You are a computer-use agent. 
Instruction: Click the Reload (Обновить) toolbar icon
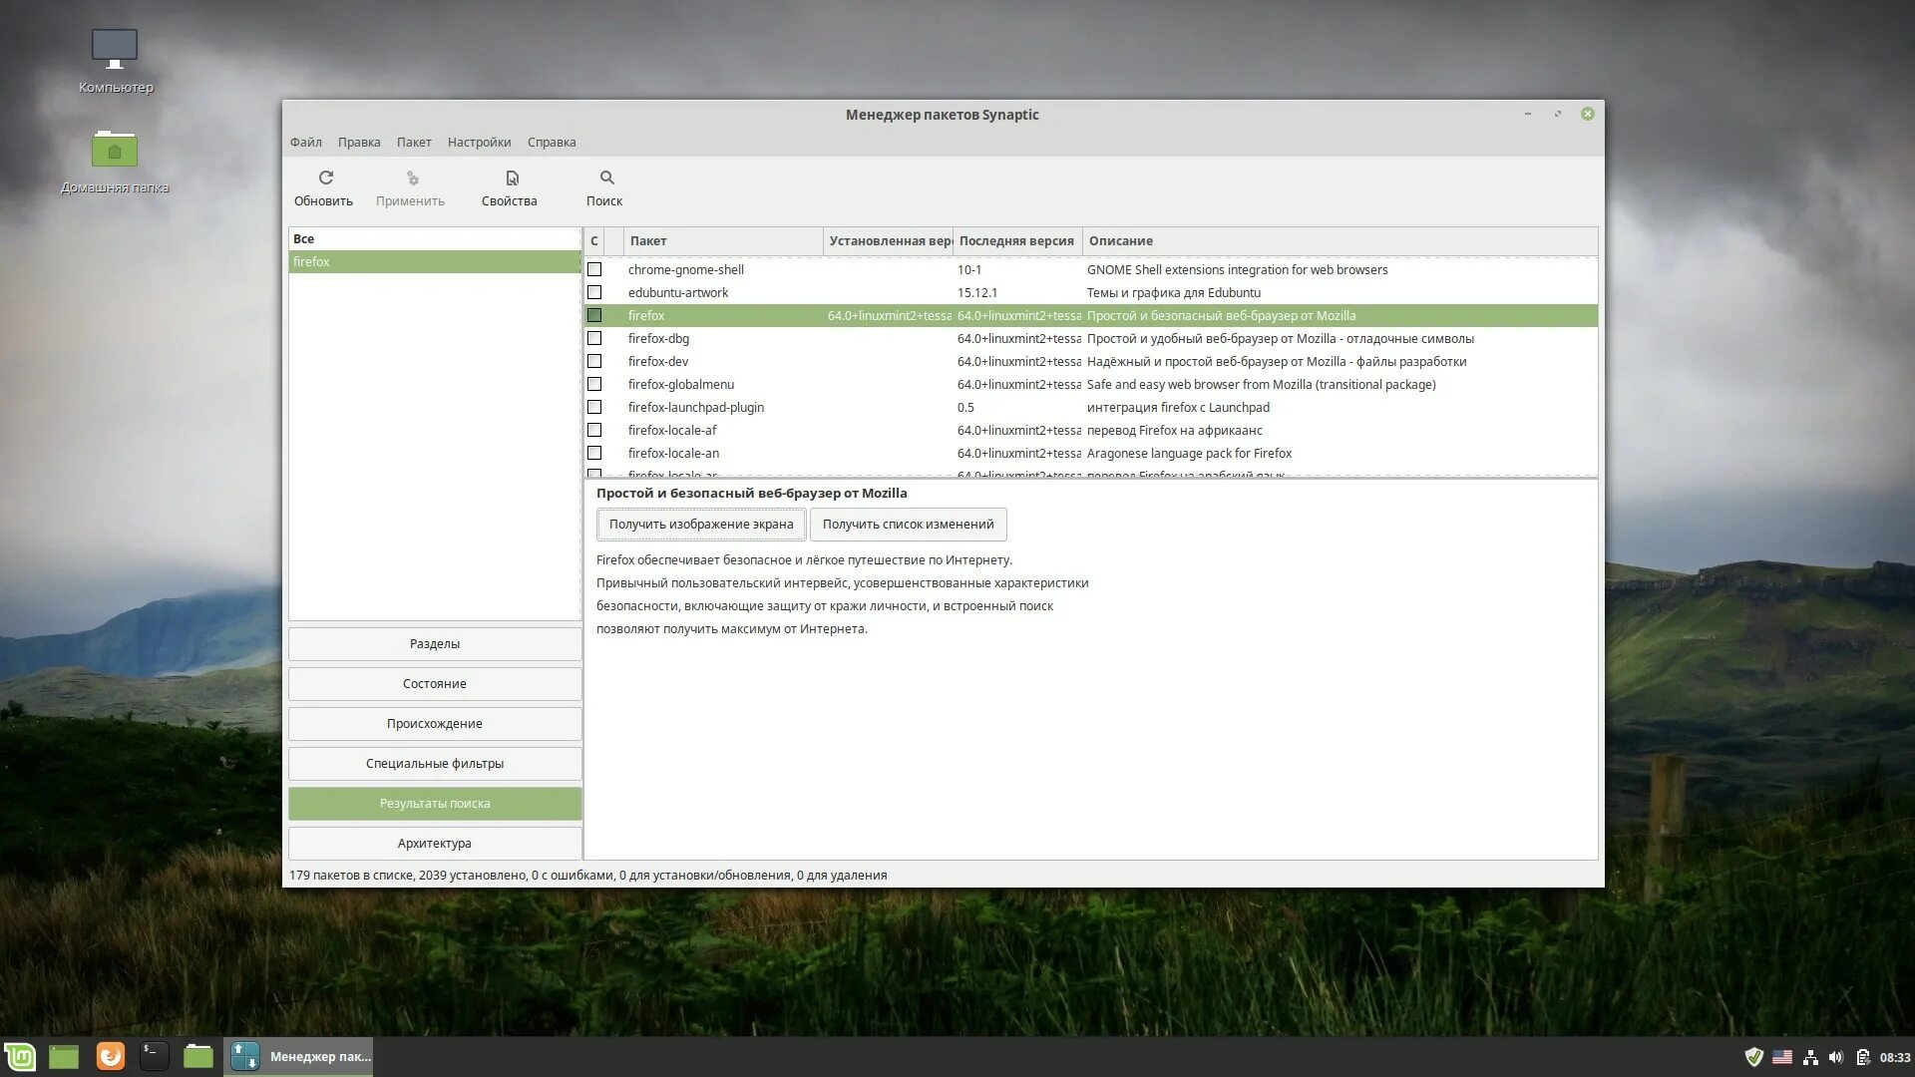[x=325, y=179]
